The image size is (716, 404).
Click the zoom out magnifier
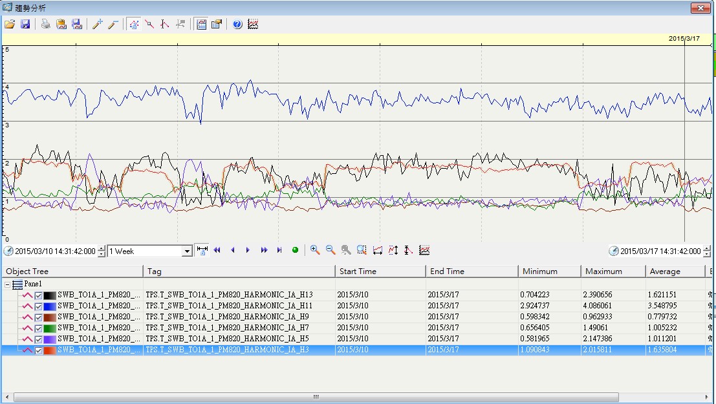click(331, 250)
